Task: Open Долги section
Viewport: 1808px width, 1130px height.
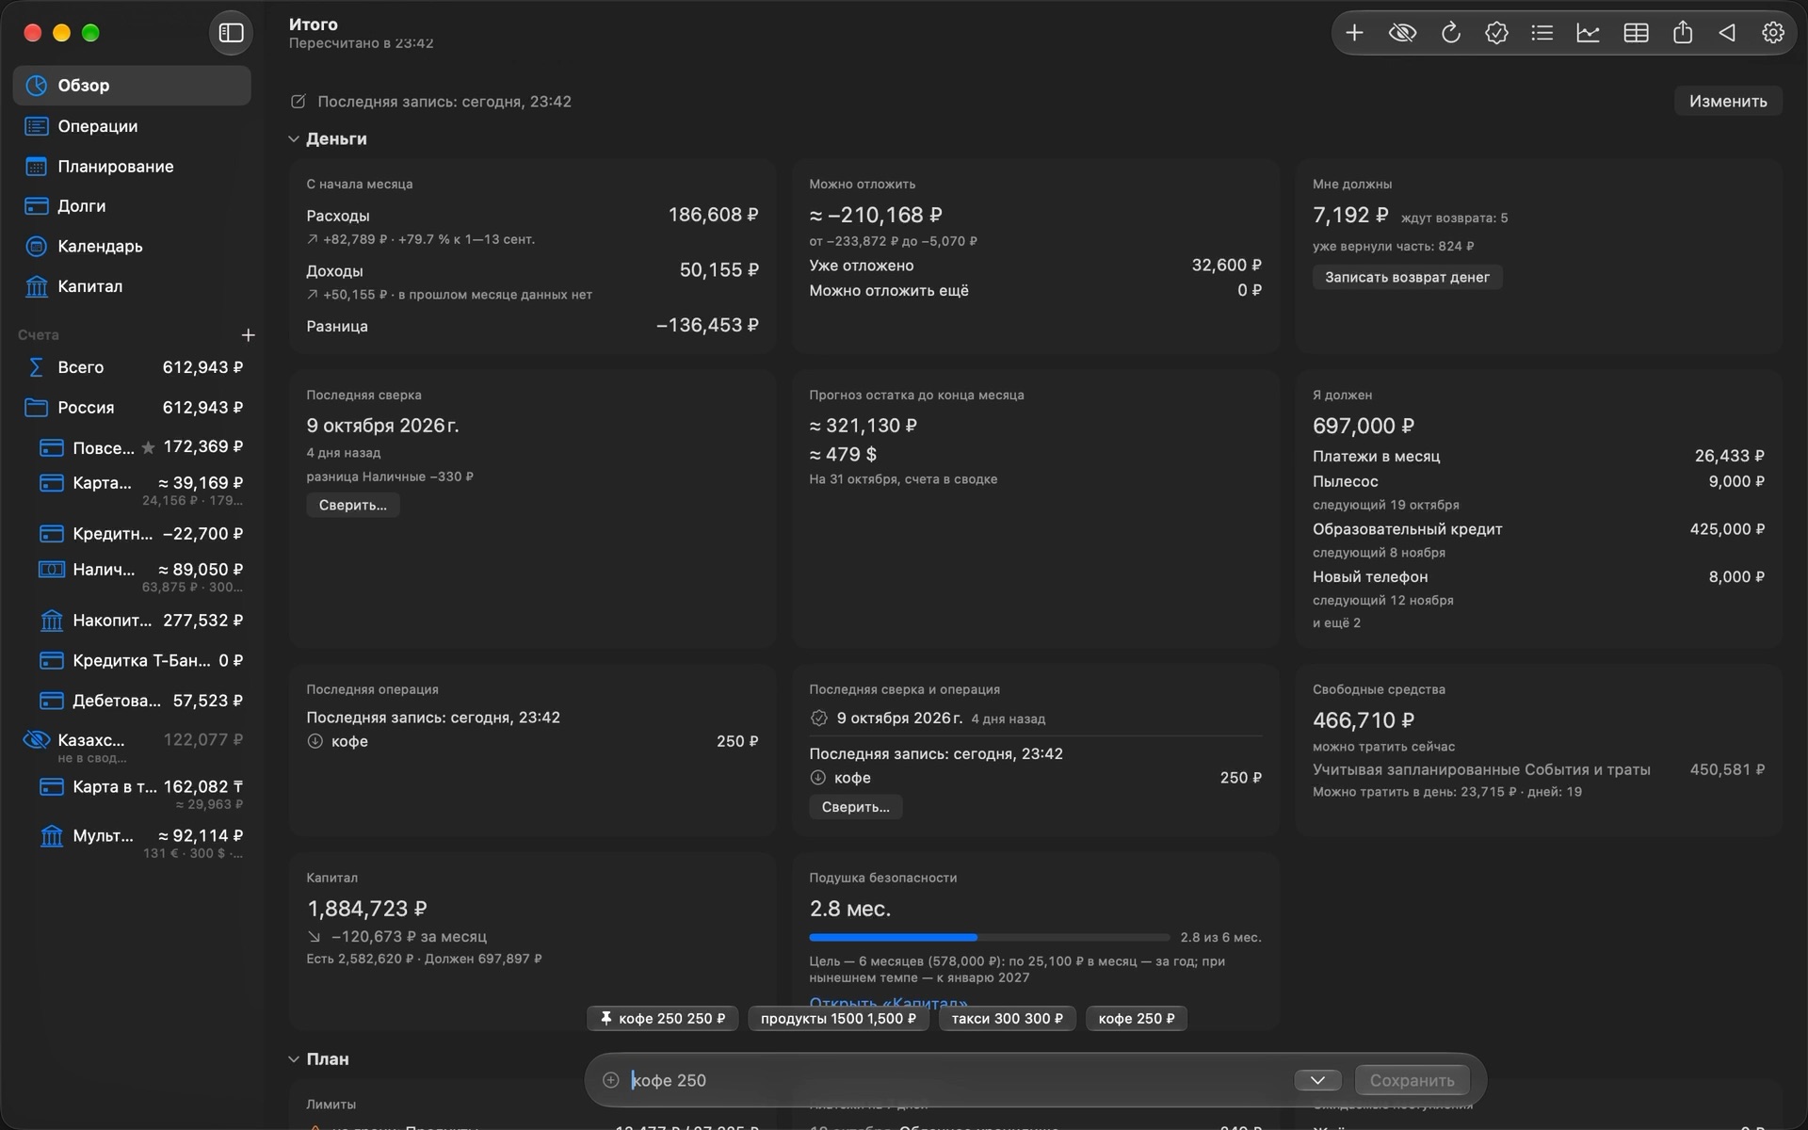Action: tap(132, 206)
